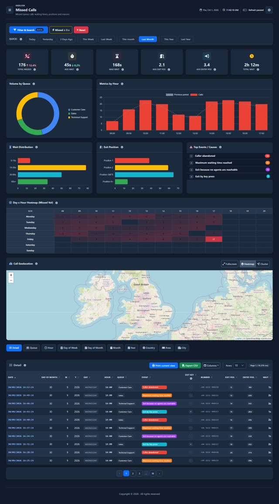The width and height of the screenshot is (279, 504).
Task: Click the Friday 17 heatmap cell showing 27
Action: click(214, 239)
